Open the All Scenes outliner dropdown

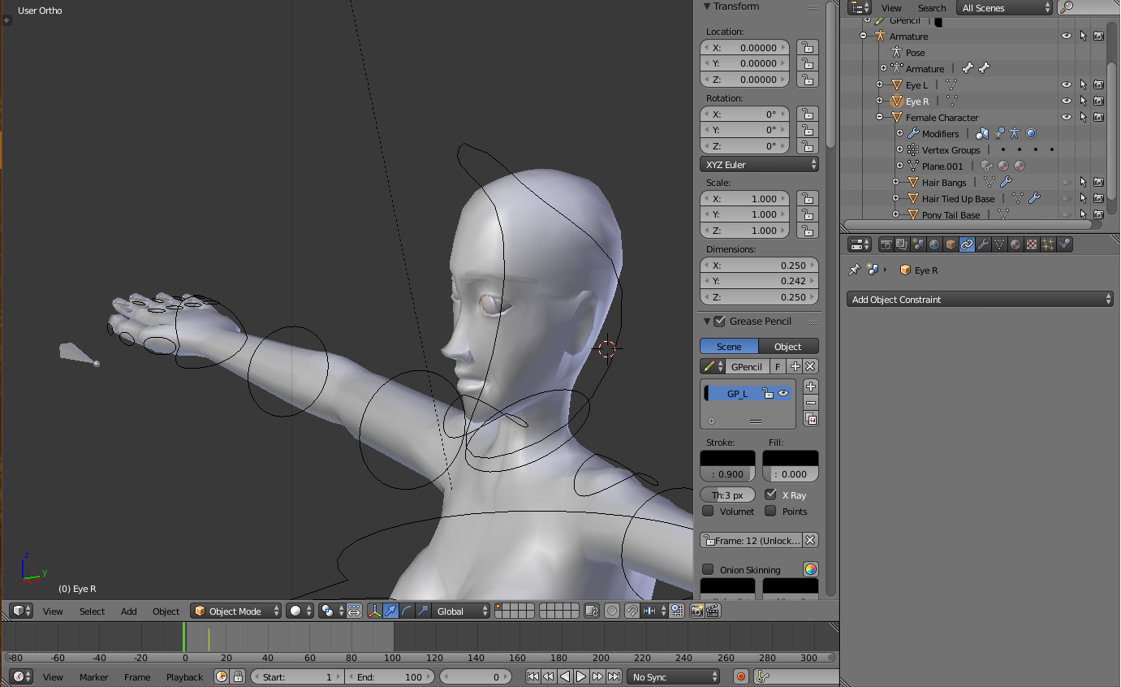(x=1004, y=7)
